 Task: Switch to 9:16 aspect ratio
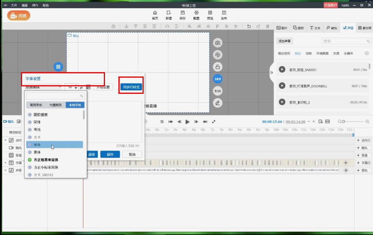coord(217,91)
